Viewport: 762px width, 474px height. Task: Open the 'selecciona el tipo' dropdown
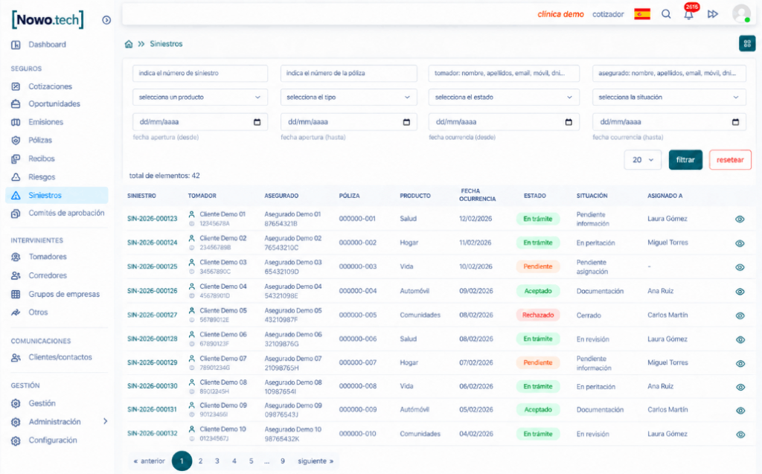[x=348, y=97]
